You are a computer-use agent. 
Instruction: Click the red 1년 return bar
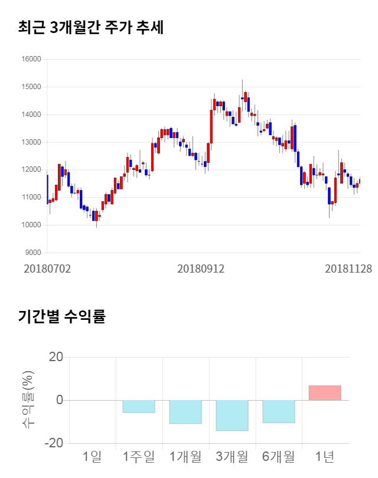[x=325, y=393]
